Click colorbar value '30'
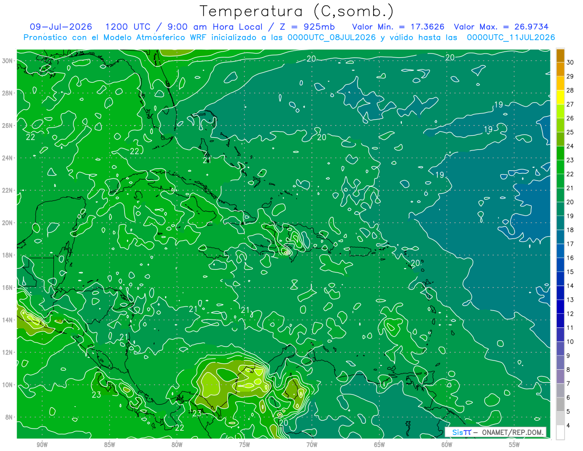The height and width of the screenshot is (451, 583). coord(570,62)
